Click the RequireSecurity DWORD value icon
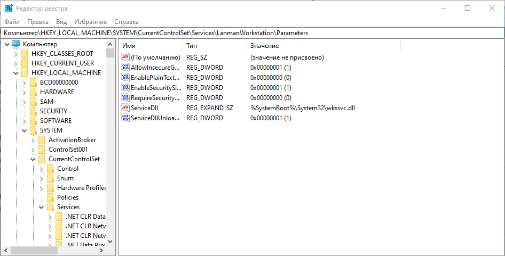 pos(125,98)
